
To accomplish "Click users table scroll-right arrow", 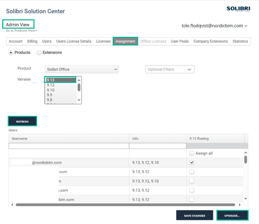I will pyautogui.click(x=239, y=204).
